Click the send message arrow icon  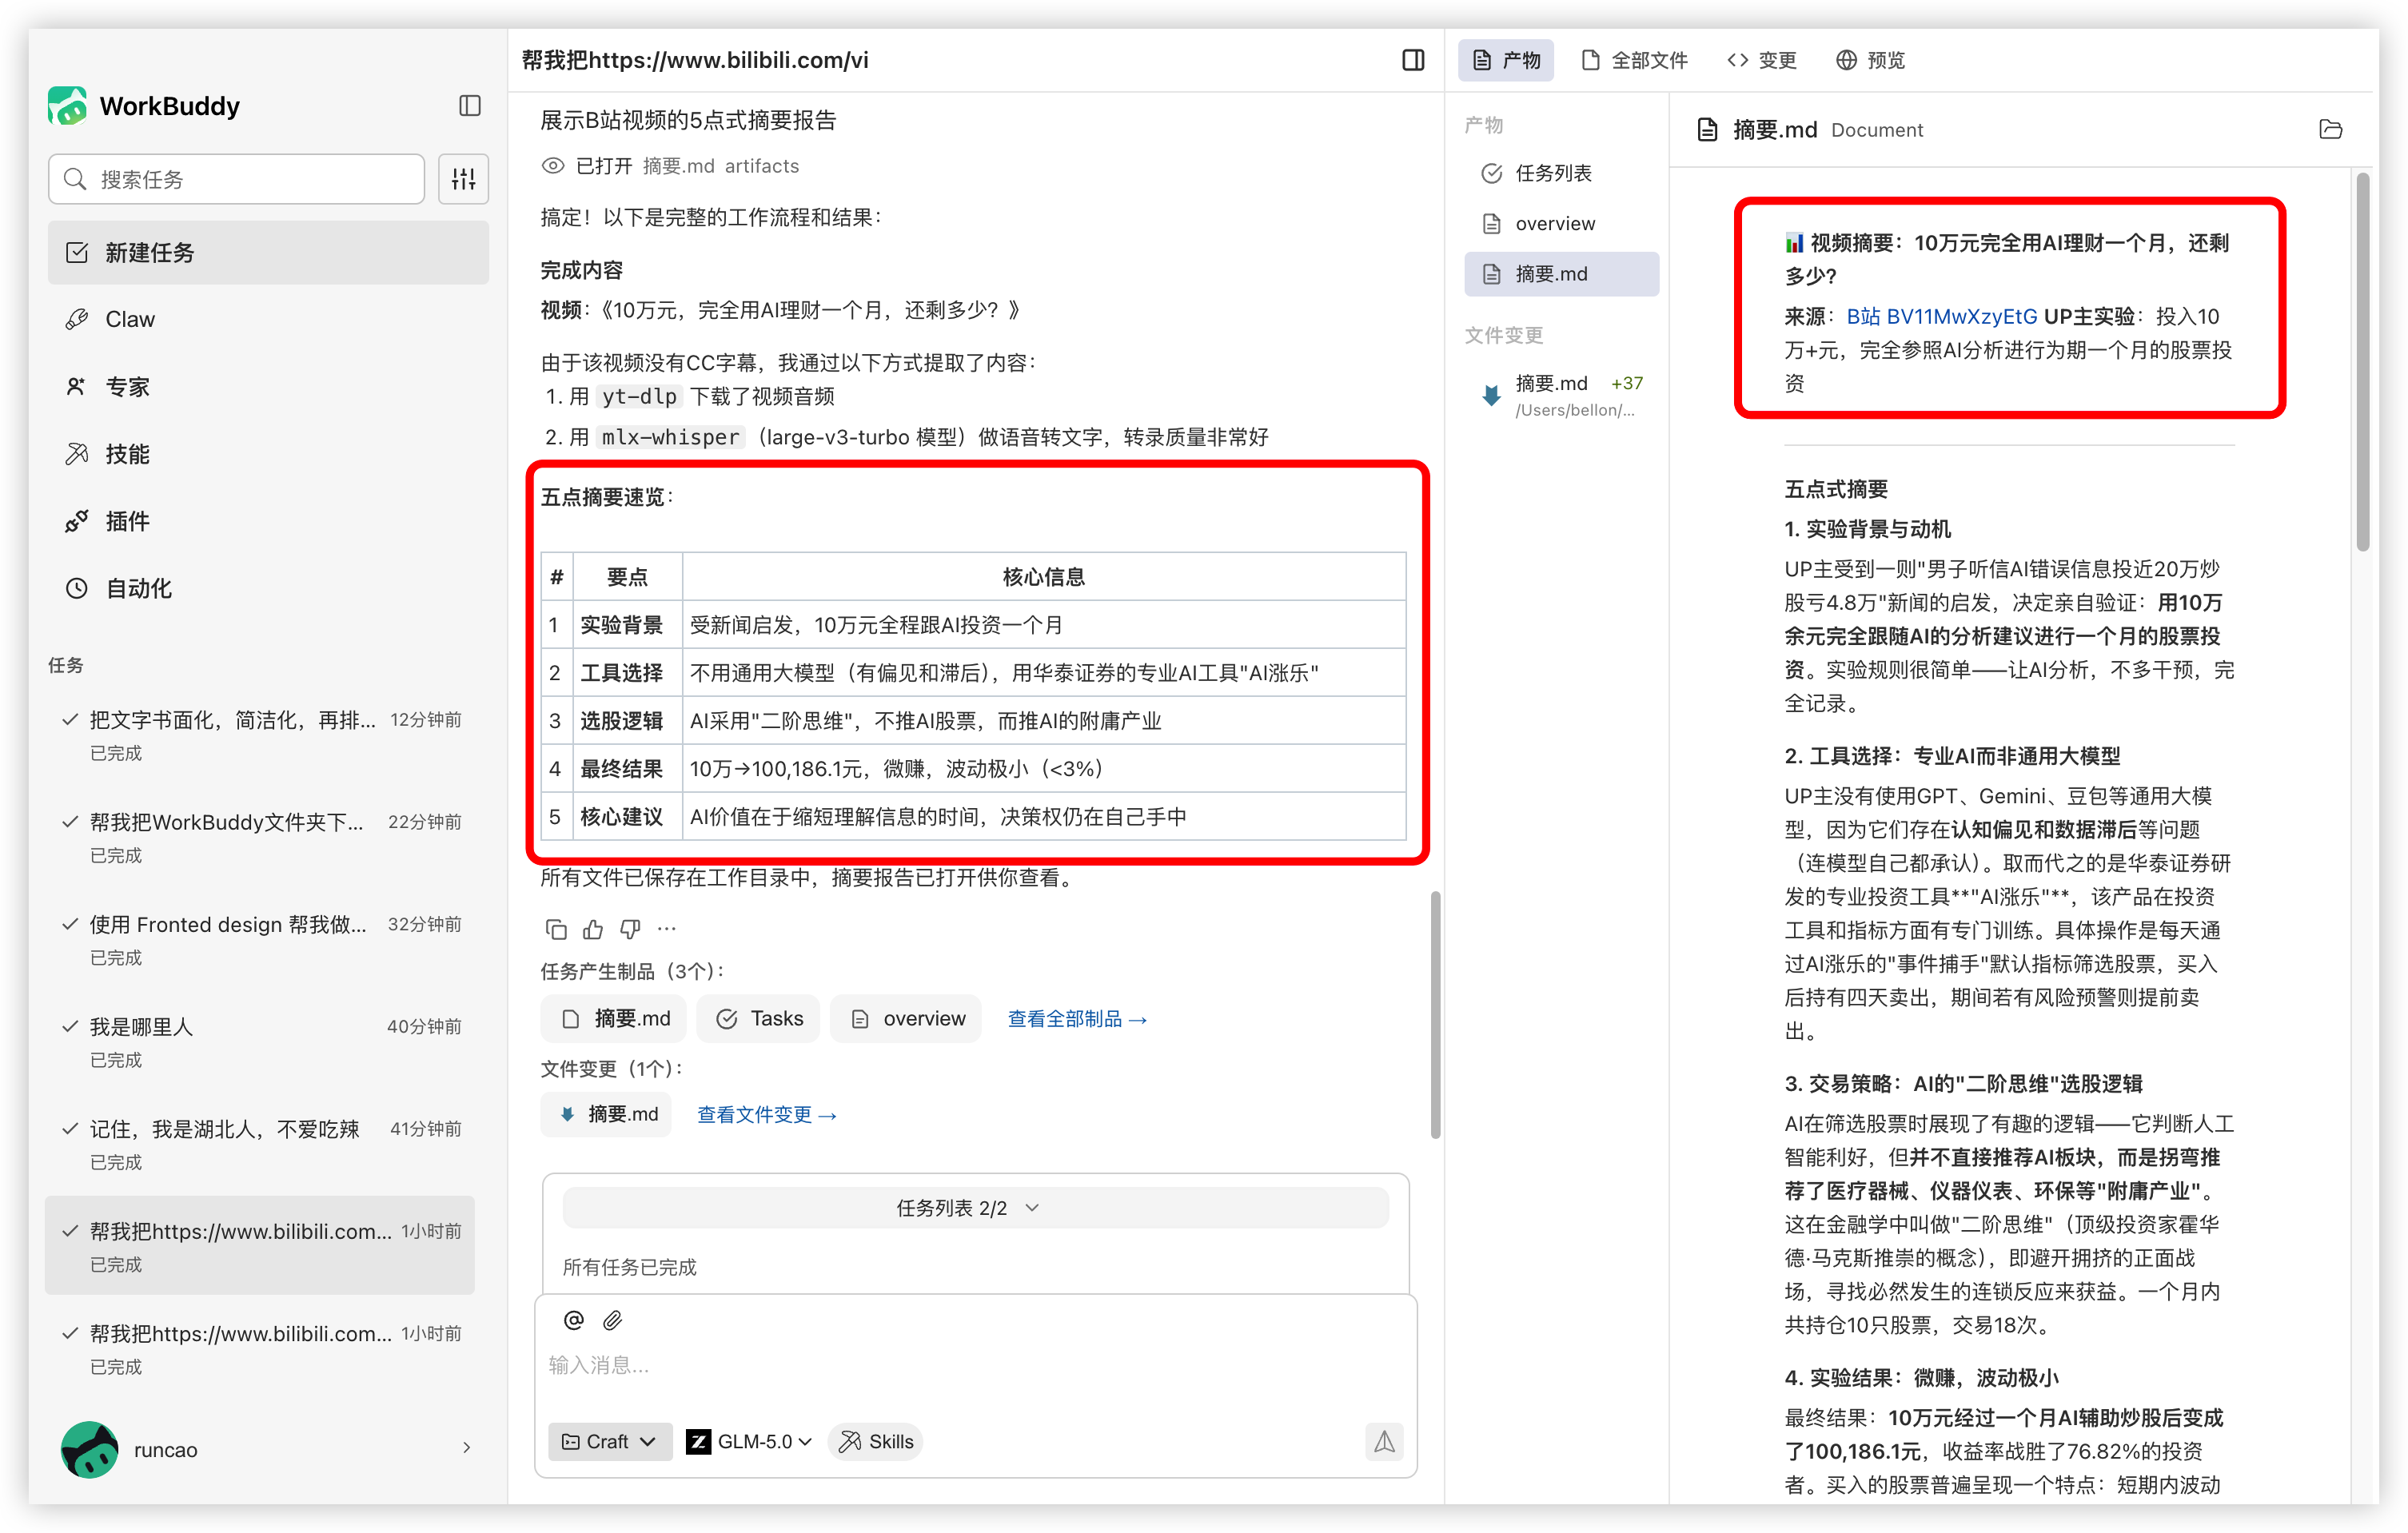(x=1384, y=1441)
